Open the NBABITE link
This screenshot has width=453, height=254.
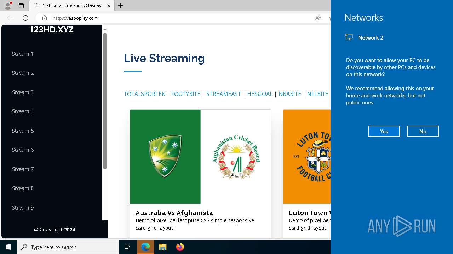(x=290, y=94)
